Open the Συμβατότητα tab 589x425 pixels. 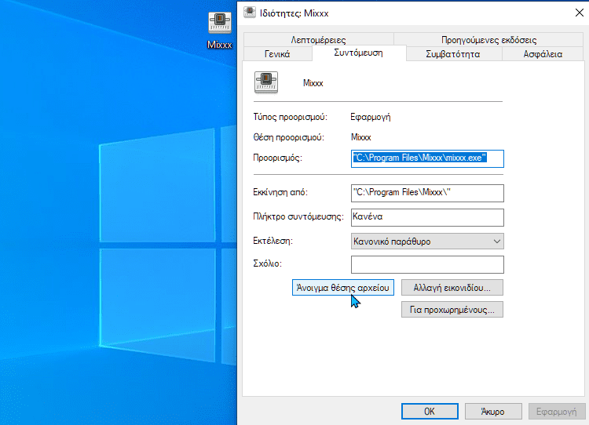[x=453, y=54]
